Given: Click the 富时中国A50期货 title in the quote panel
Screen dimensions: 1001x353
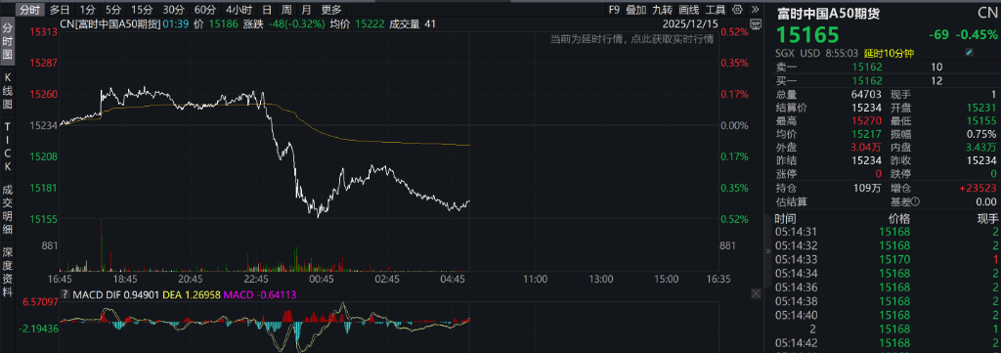Looking at the screenshot, I should point(828,13).
